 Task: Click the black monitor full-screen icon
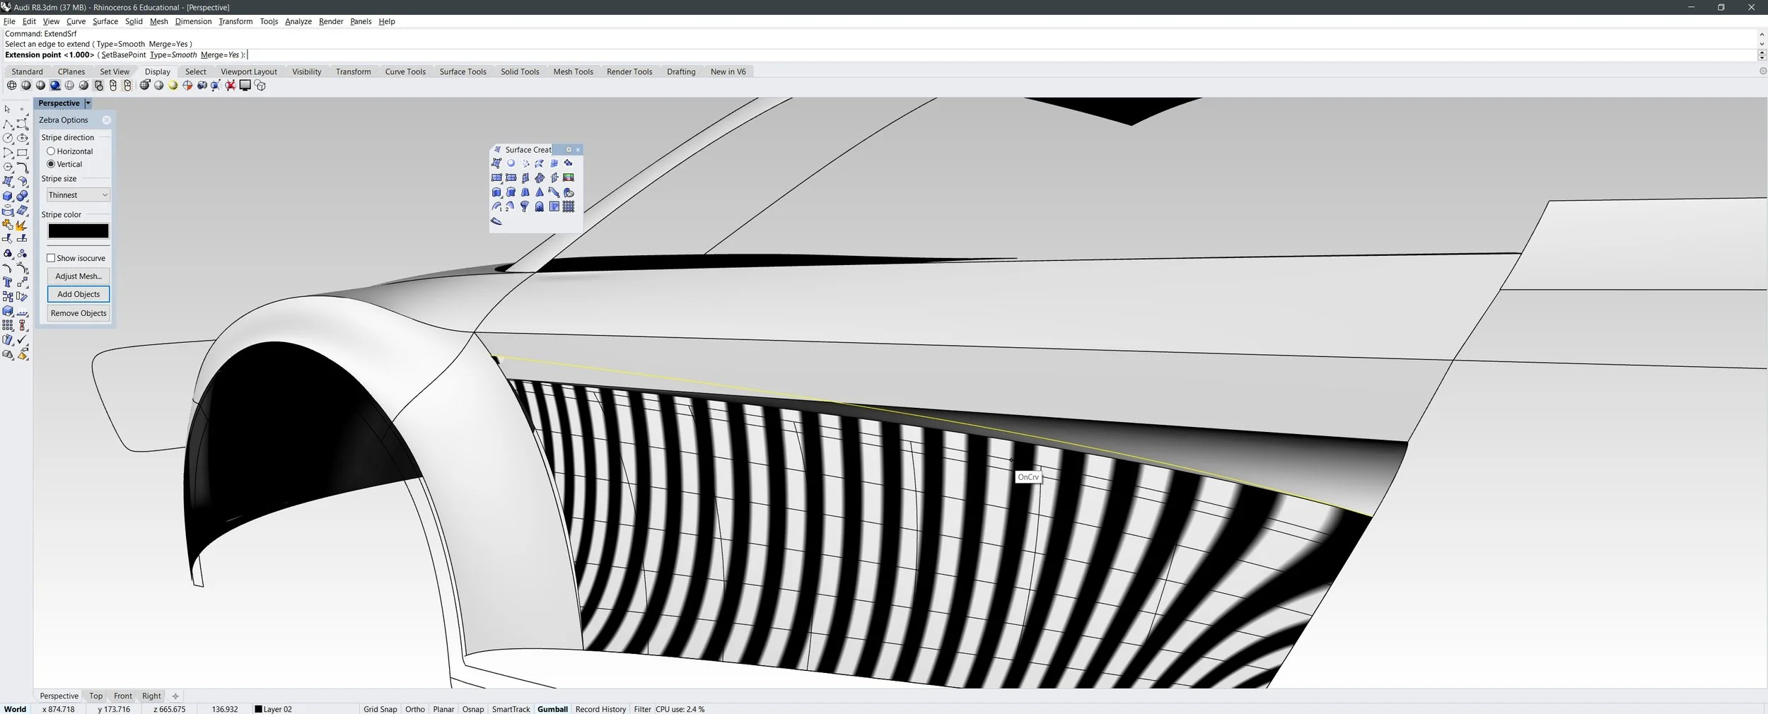point(245,86)
